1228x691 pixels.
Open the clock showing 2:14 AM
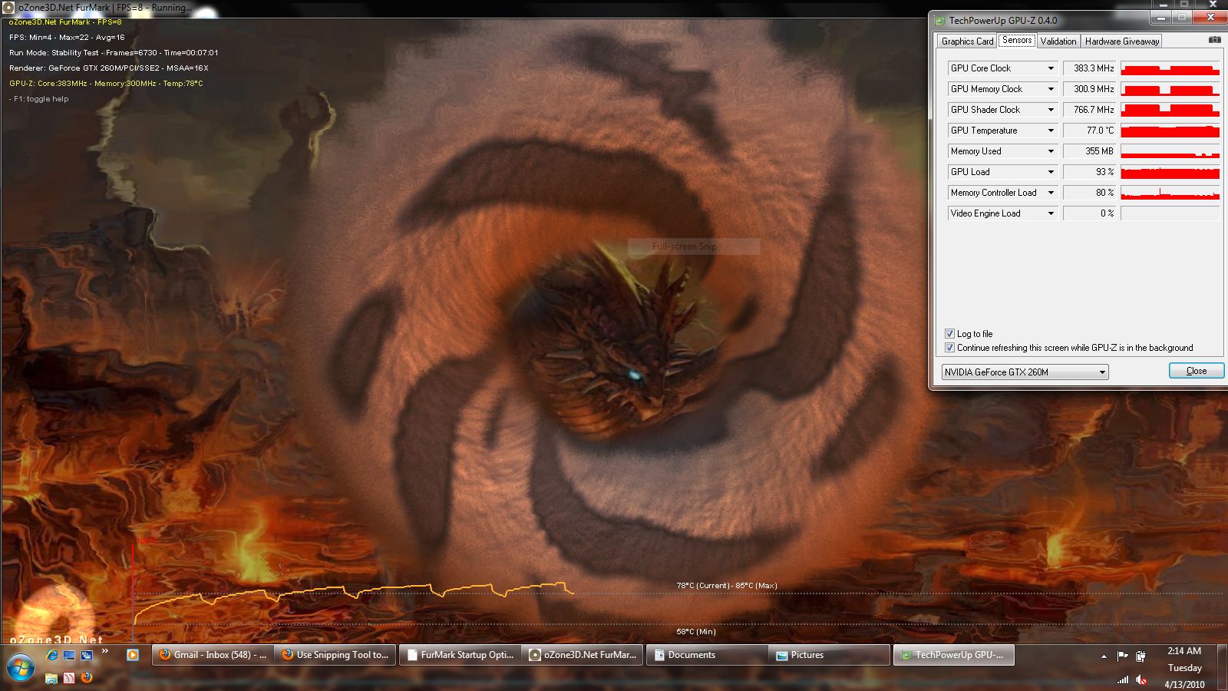click(x=1184, y=667)
